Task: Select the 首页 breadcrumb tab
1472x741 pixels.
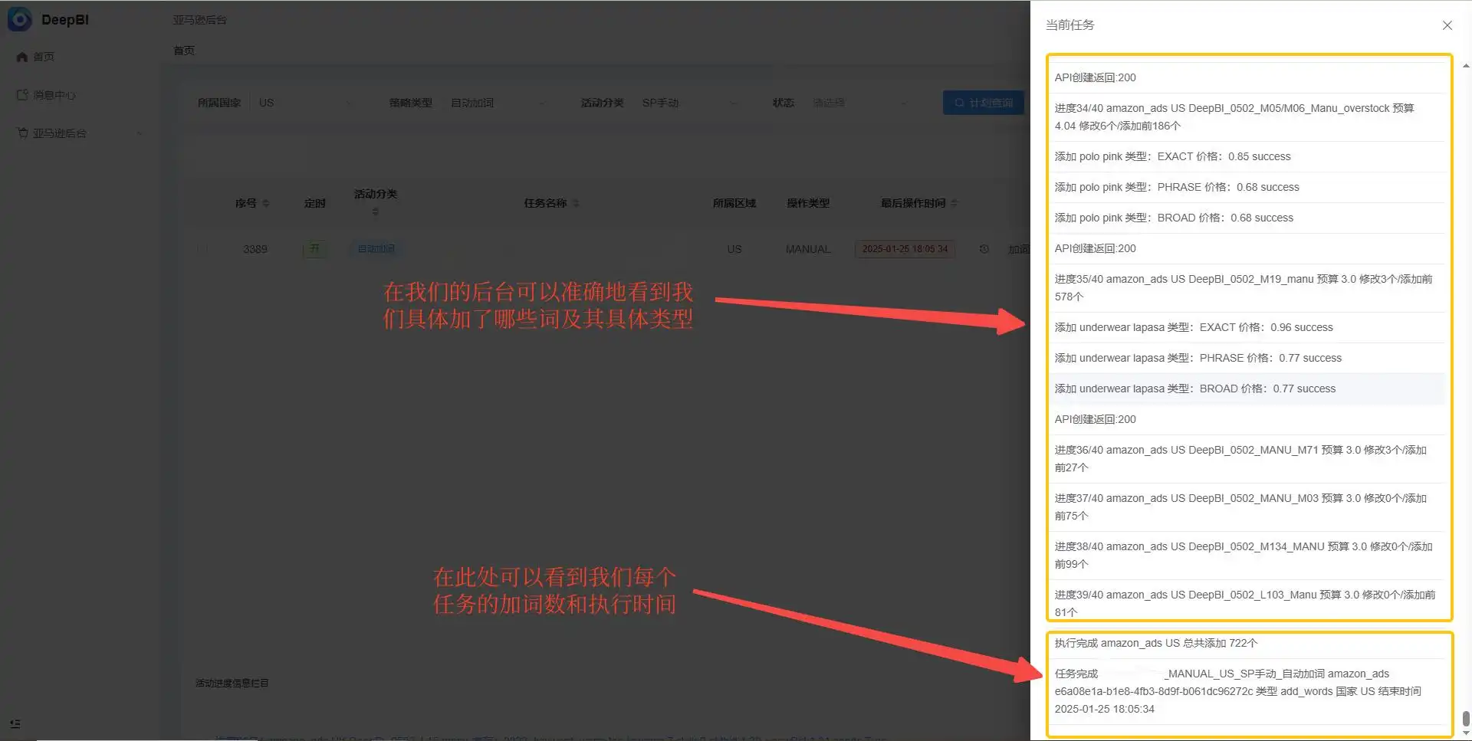Action: [184, 51]
